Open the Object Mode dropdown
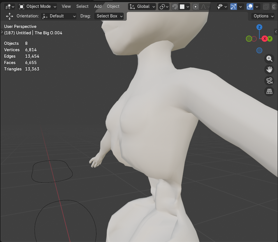 (37, 7)
